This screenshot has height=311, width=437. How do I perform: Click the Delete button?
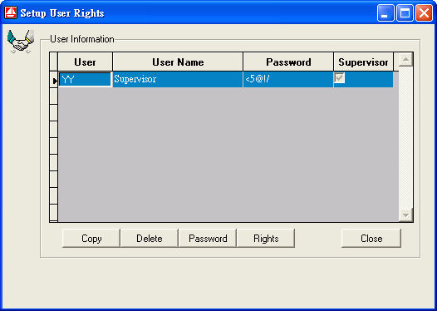[150, 238]
